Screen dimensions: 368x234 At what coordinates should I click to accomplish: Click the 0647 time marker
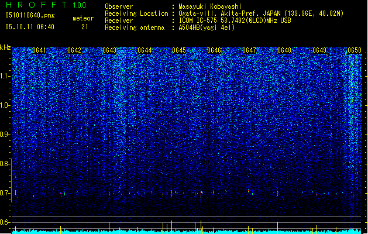click(x=249, y=50)
